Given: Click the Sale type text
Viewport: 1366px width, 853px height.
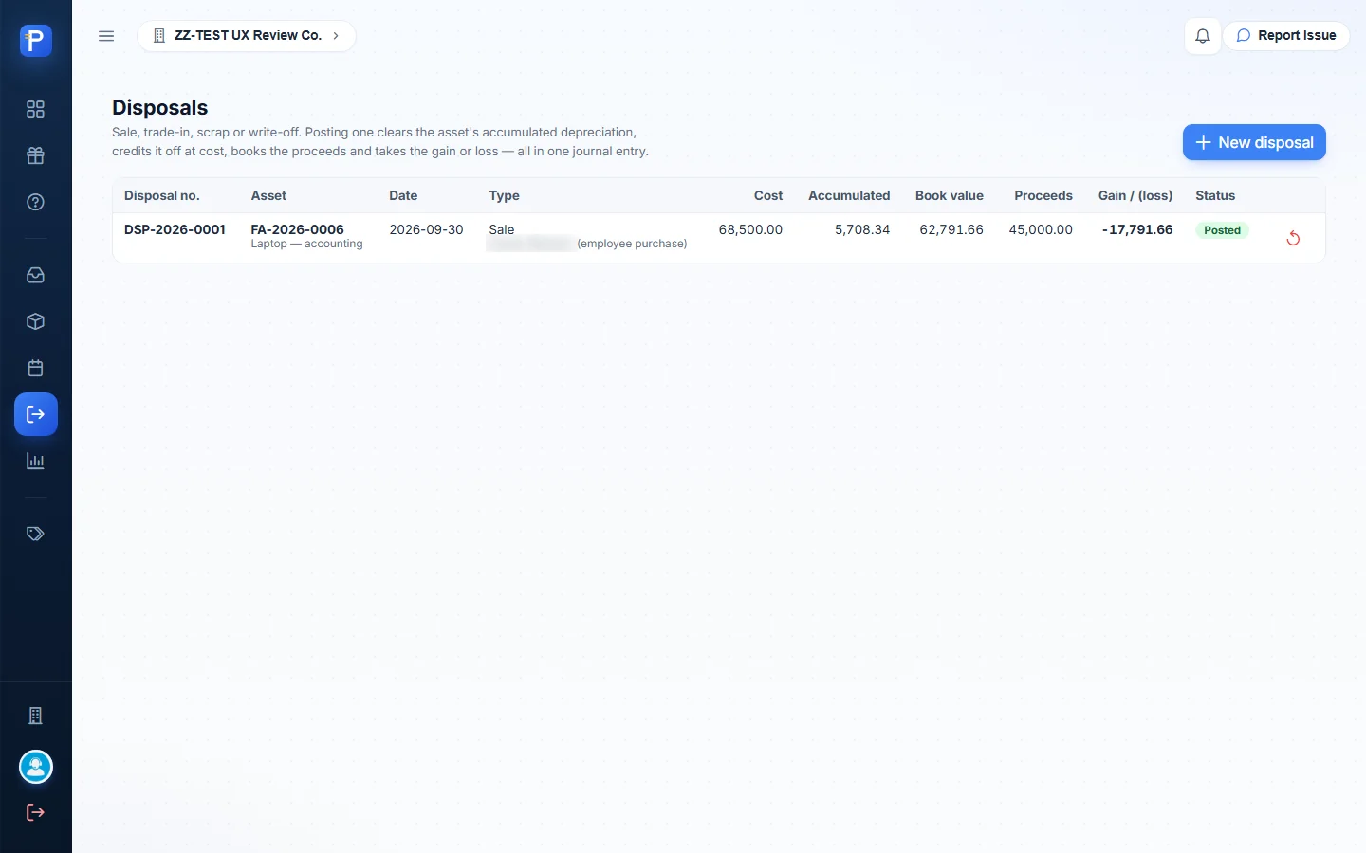Looking at the screenshot, I should 502,229.
